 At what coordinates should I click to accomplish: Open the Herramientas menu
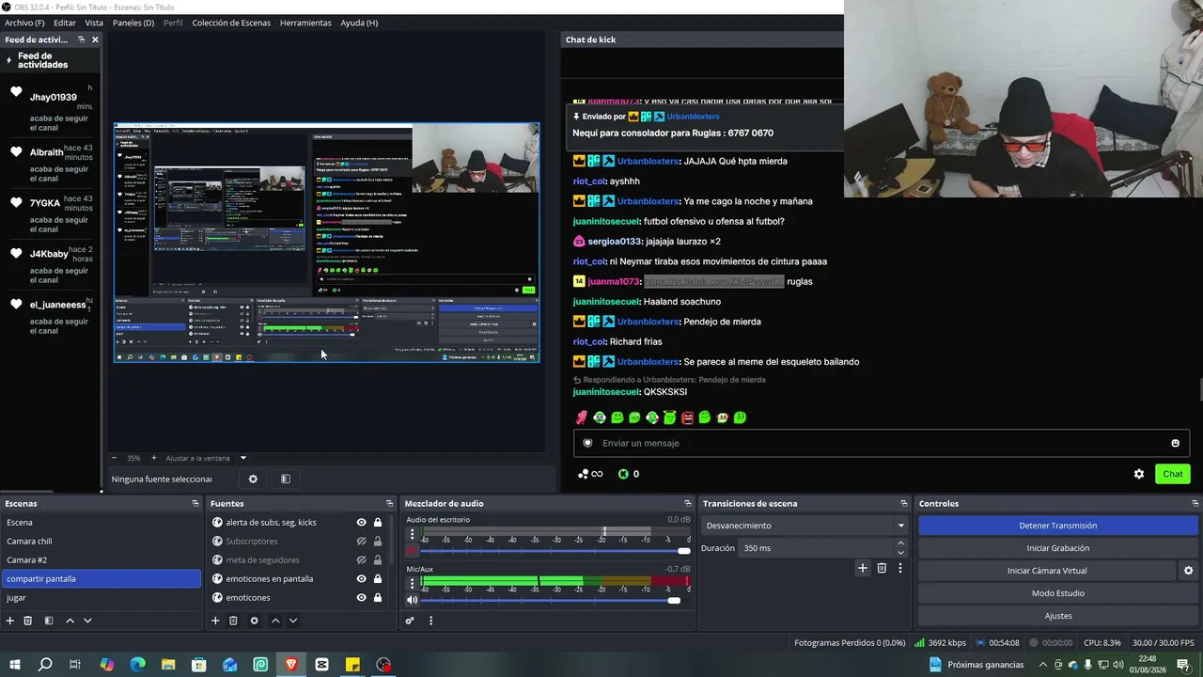click(x=305, y=23)
